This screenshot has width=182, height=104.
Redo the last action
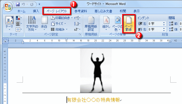32,4
